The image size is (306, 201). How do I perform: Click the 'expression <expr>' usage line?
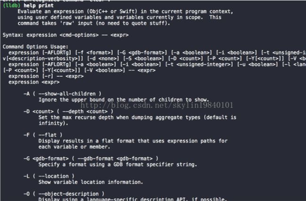coord(34,82)
